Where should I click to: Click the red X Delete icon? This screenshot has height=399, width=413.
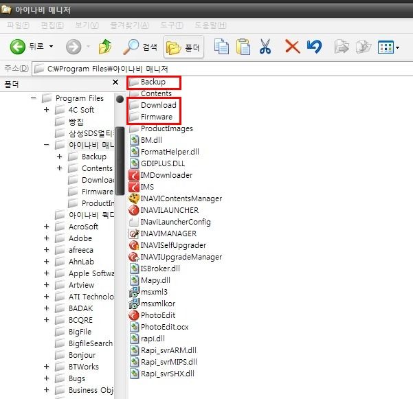[x=292, y=47]
